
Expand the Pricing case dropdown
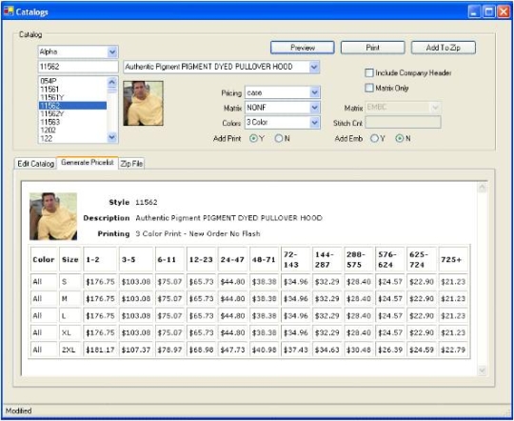click(314, 92)
